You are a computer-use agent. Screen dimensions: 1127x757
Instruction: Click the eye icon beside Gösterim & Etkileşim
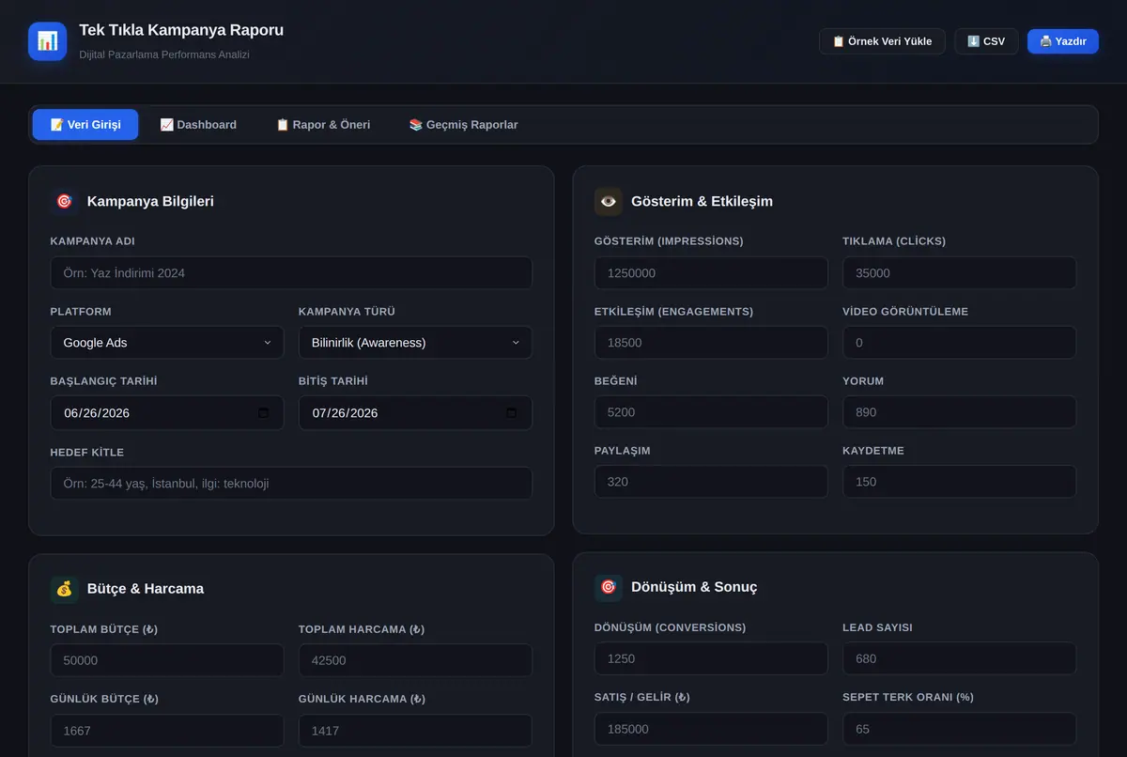(609, 201)
